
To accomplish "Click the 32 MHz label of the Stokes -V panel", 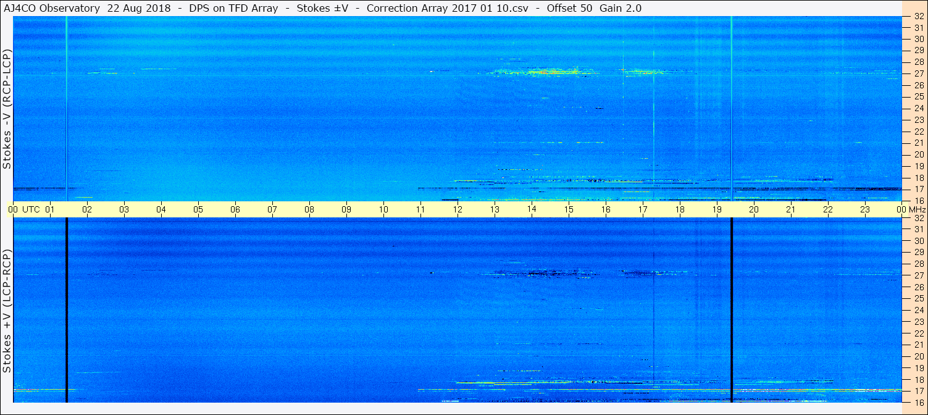I will click(919, 17).
